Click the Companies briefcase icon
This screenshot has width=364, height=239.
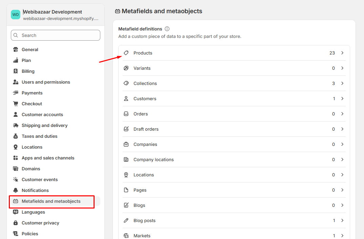click(126, 144)
